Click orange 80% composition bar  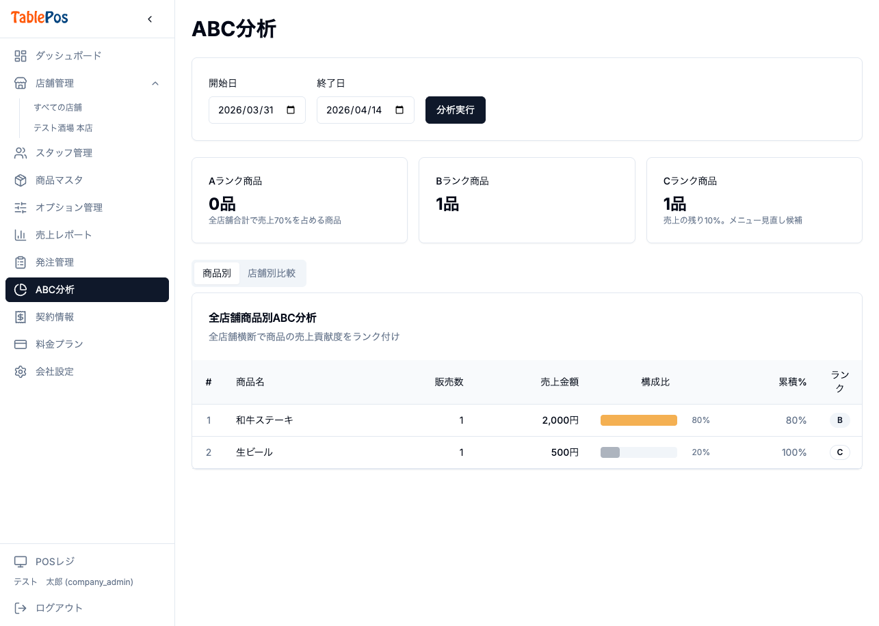(x=639, y=420)
